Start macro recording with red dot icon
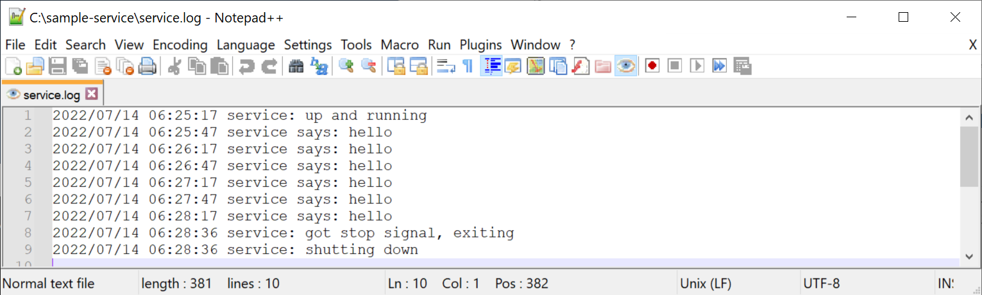Viewport: 982px width, 295px height. 652,66
